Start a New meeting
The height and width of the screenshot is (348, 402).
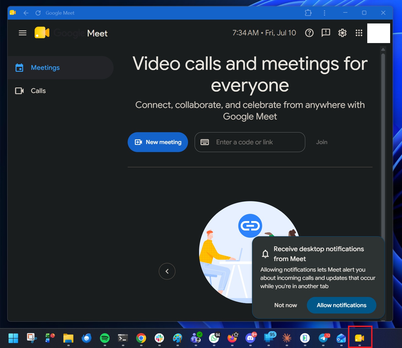point(158,142)
